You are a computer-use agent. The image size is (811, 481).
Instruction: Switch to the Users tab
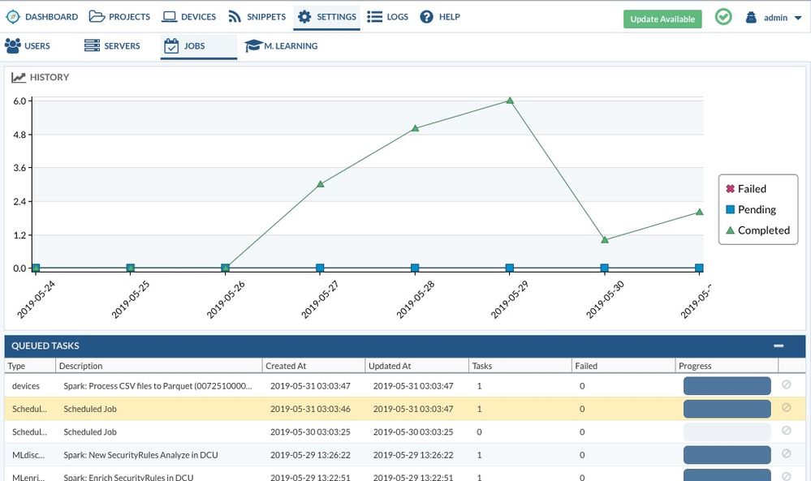(x=28, y=46)
